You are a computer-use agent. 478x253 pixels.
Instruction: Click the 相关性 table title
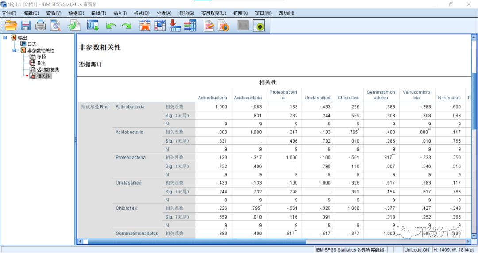268,83
